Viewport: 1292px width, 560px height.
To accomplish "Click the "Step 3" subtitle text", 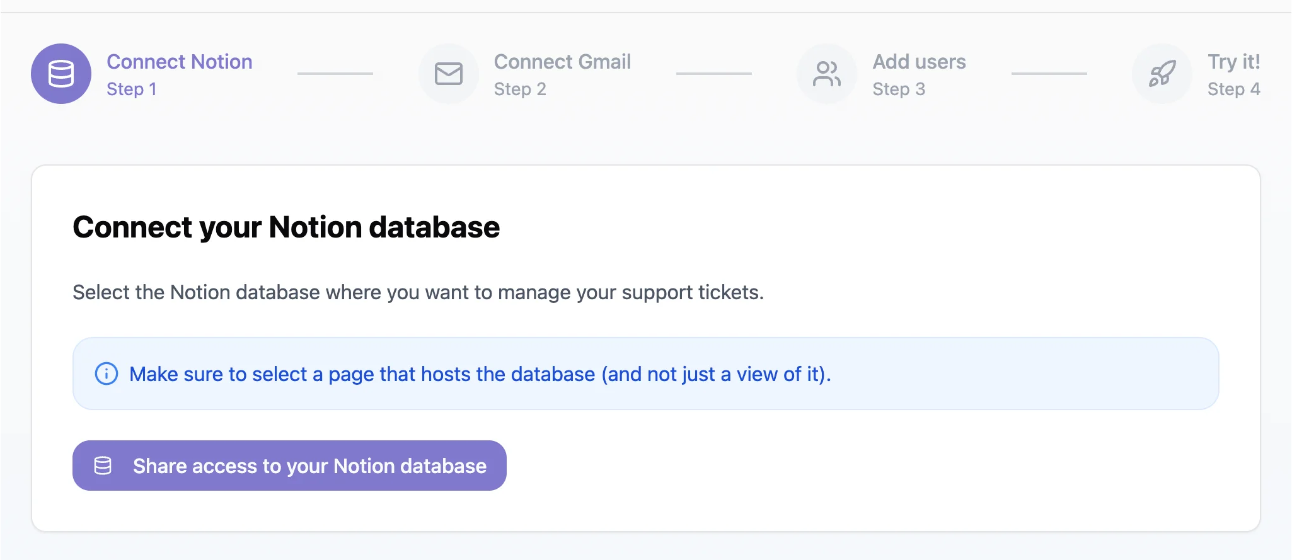I will [899, 89].
